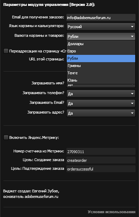Enable Переадресация на страницу checkbox
The image size is (139, 217).
pyautogui.click(x=6, y=51)
